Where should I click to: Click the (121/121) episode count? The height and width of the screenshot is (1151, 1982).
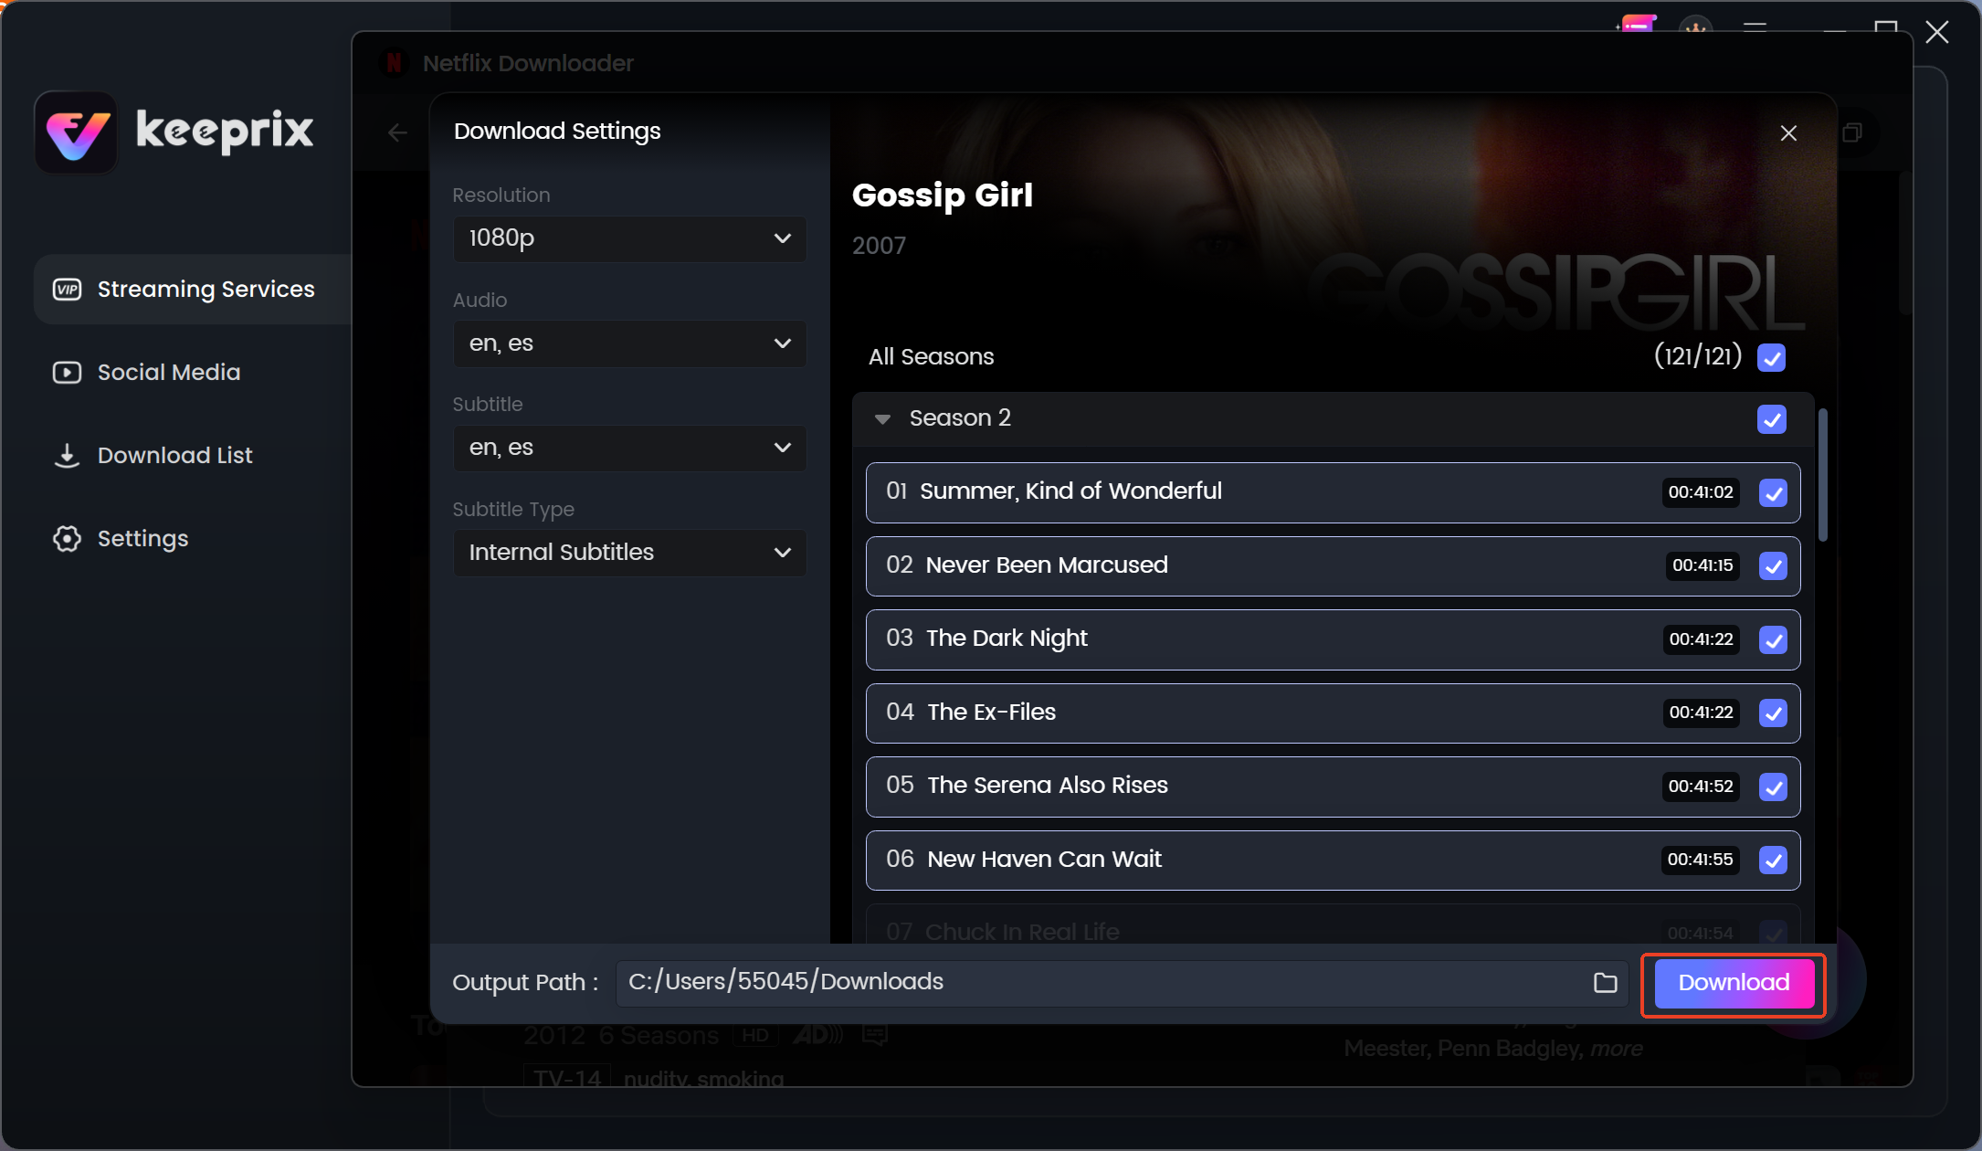[1697, 357]
